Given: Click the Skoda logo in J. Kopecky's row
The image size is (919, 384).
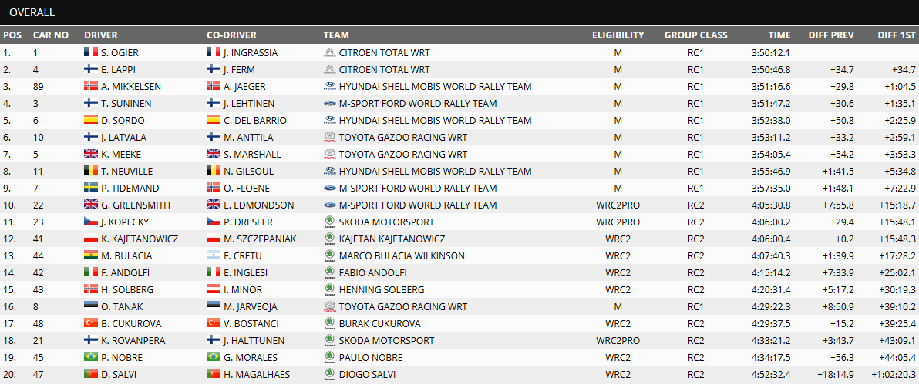Looking at the screenshot, I should tap(329, 222).
